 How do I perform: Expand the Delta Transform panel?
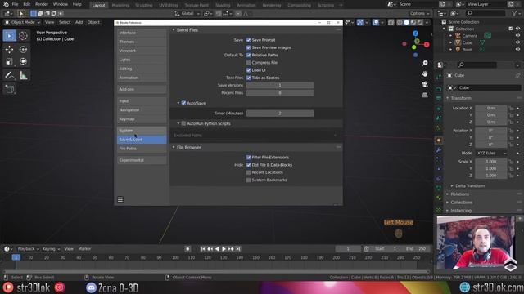click(x=452, y=186)
